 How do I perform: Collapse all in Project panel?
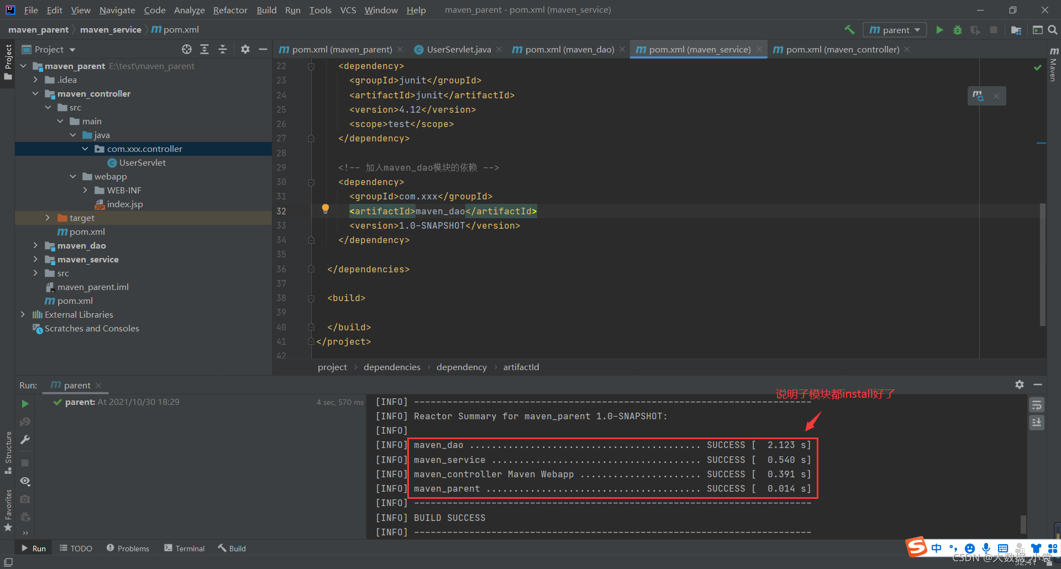click(223, 50)
